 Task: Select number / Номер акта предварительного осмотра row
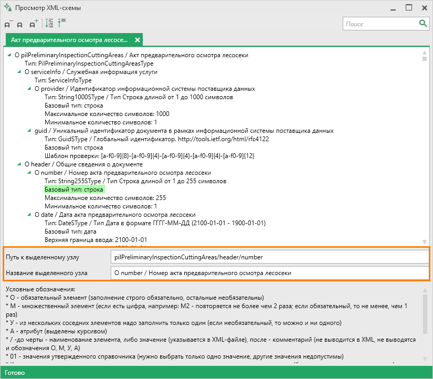click(123, 173)
